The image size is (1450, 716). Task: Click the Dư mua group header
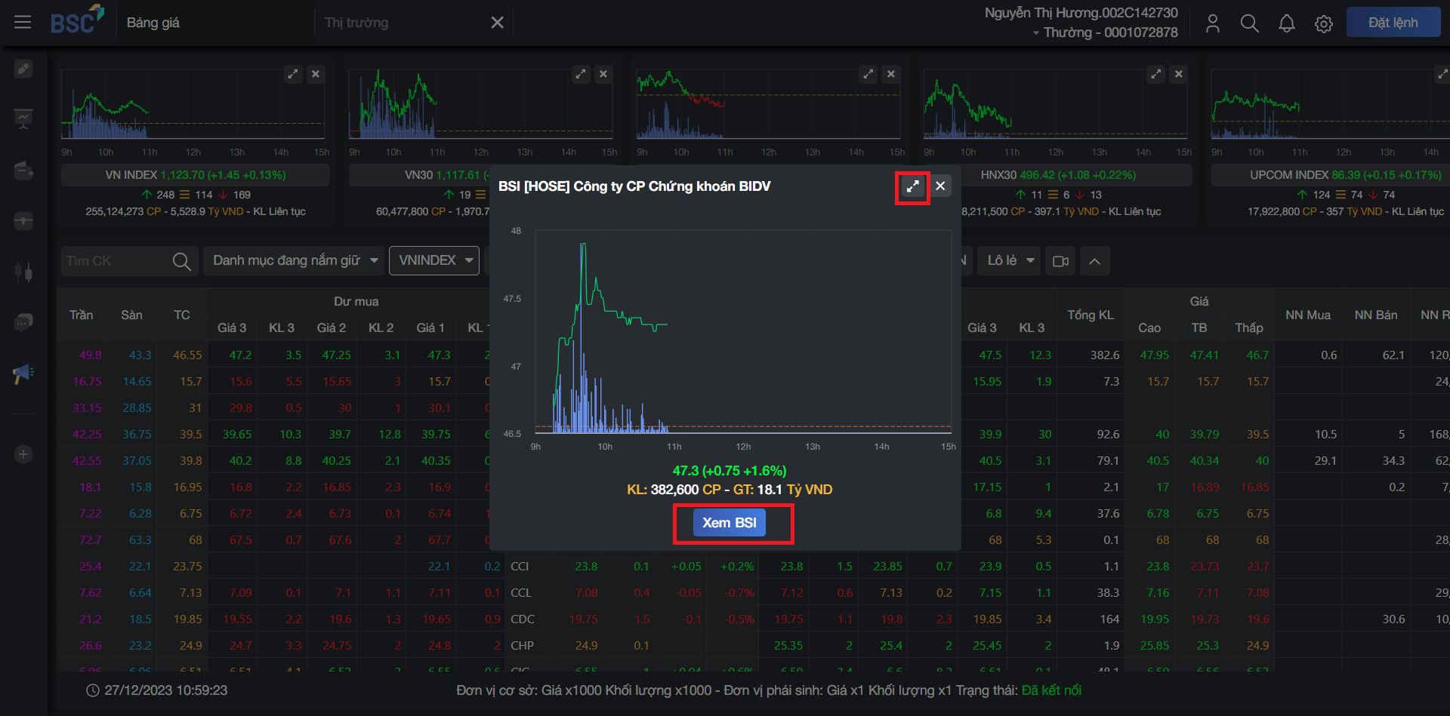click(x=356, y=301)
